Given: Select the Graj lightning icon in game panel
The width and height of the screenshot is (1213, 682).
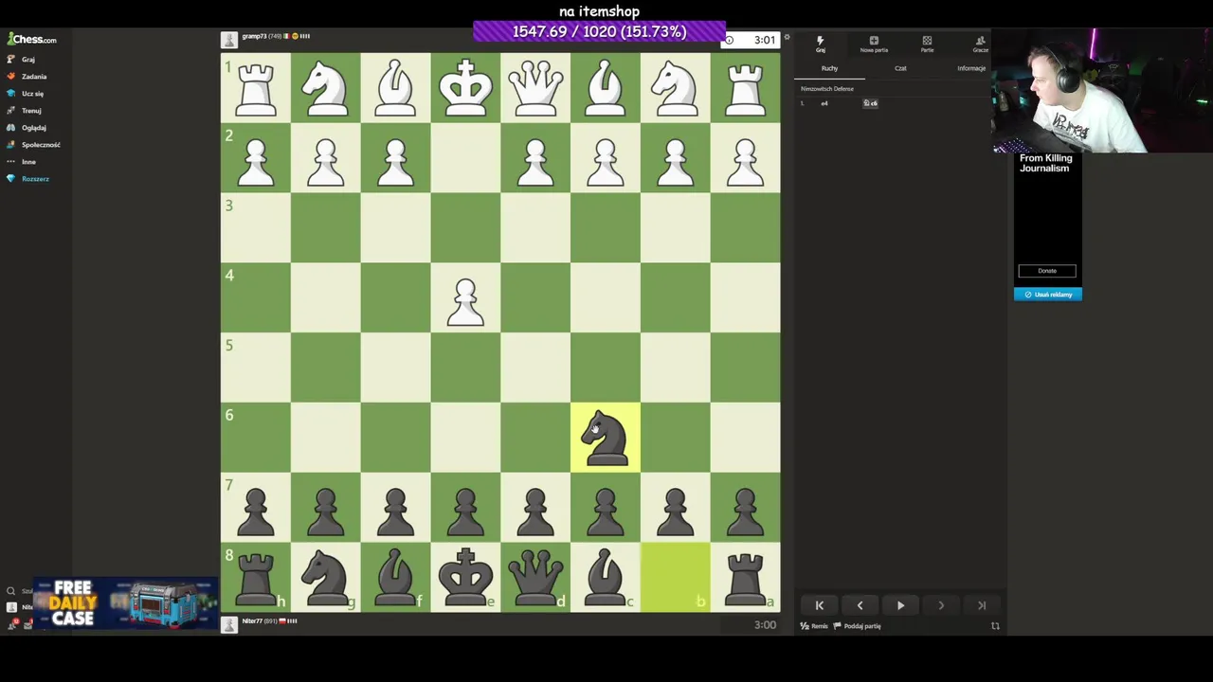Looking at the screenshot, I should click(x=820, y=44).
